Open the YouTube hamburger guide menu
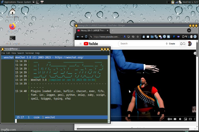 [x=80, y=44]
